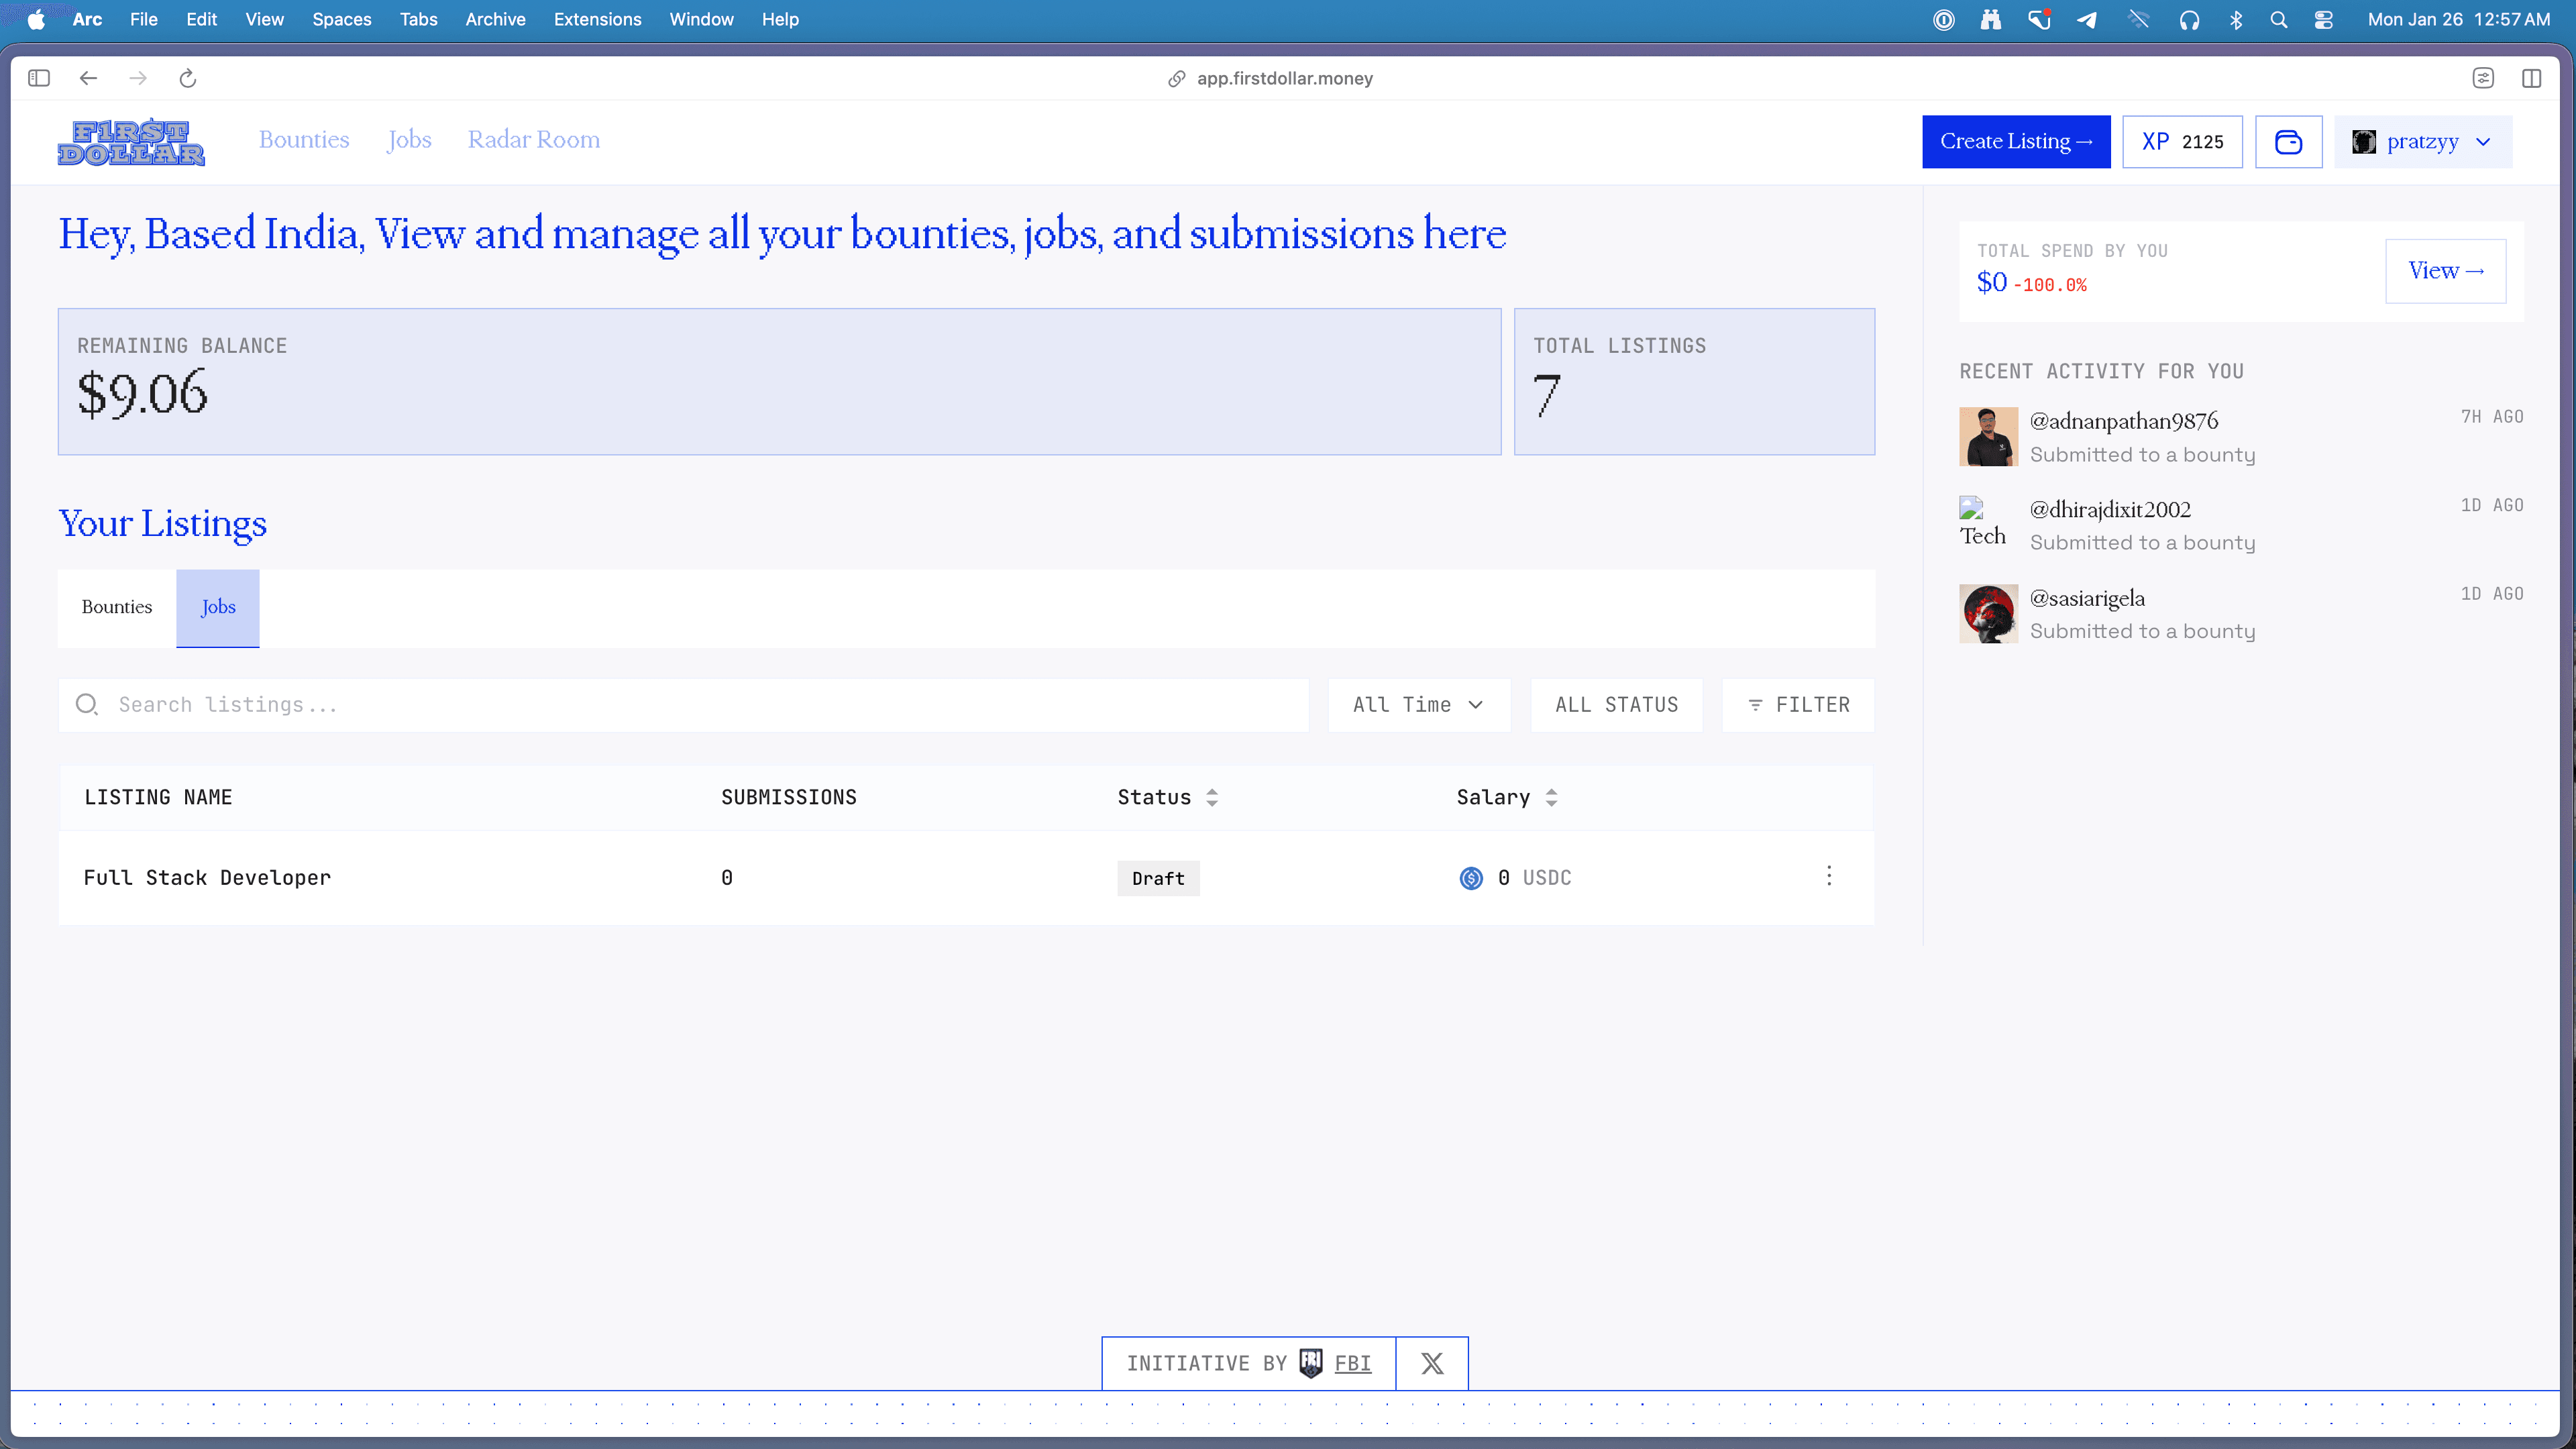The height and width of the screenshot is (1449, 2576).
Task: Open the FBI initiative link
Action: pos(1352,1363)
